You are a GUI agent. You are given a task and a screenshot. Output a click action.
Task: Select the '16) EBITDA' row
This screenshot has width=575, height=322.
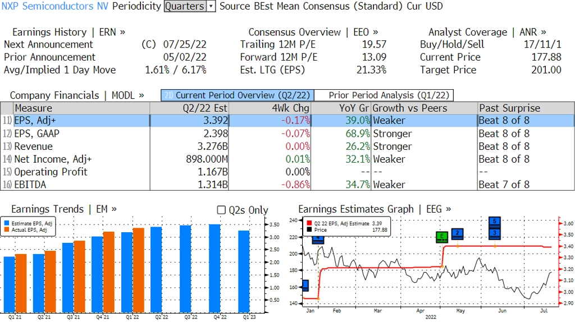[x=287, y=184]
